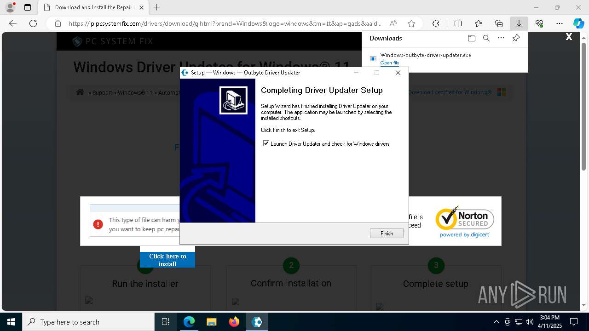Open Edge Settings and more menu

pos(560,23)
